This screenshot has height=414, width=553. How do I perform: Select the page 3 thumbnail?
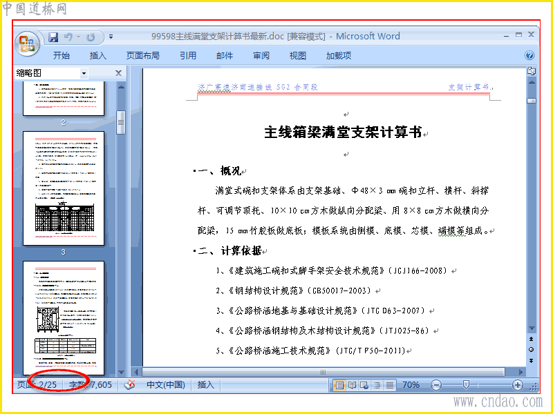64,188
